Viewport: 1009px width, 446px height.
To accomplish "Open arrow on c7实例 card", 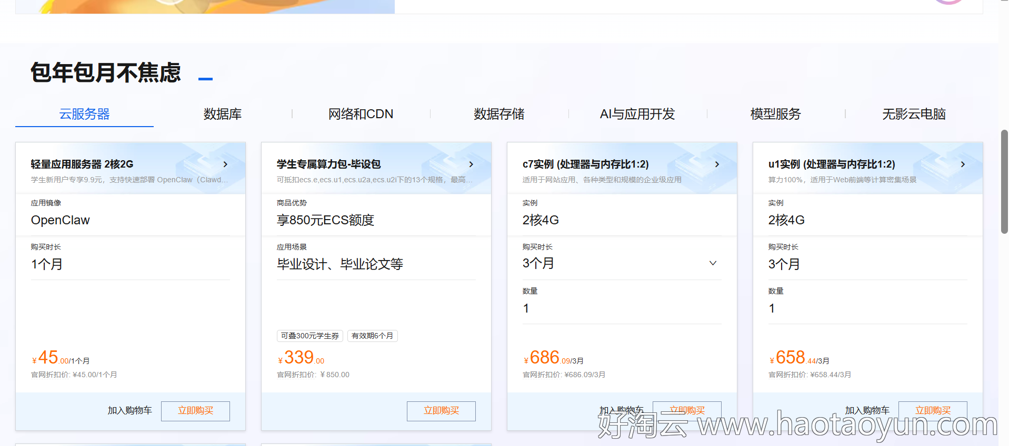I will point(717,164).
